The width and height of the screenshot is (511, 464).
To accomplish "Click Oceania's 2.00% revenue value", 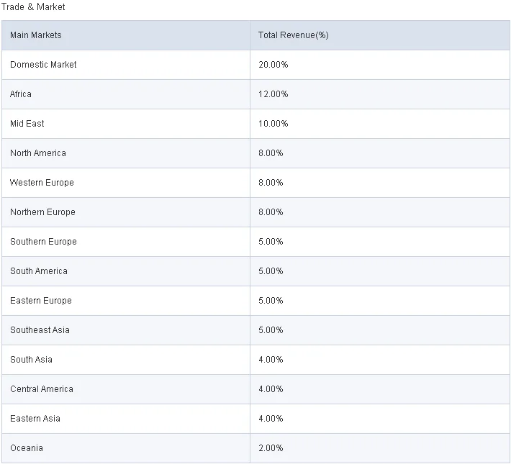I will coord(271,448).
